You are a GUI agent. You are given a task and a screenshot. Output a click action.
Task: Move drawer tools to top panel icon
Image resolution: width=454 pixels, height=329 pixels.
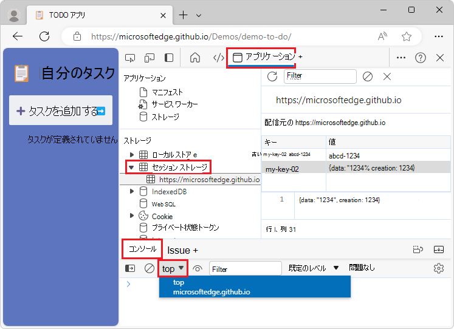[x=418, y=249]
